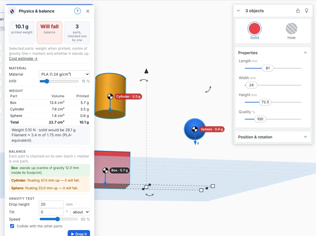Adjust the Infill slider
This screenshot has height=236, width=316.
(x=59, y=81)
